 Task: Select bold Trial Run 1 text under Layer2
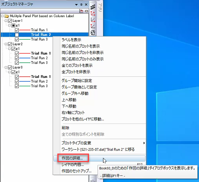point(41,53)
